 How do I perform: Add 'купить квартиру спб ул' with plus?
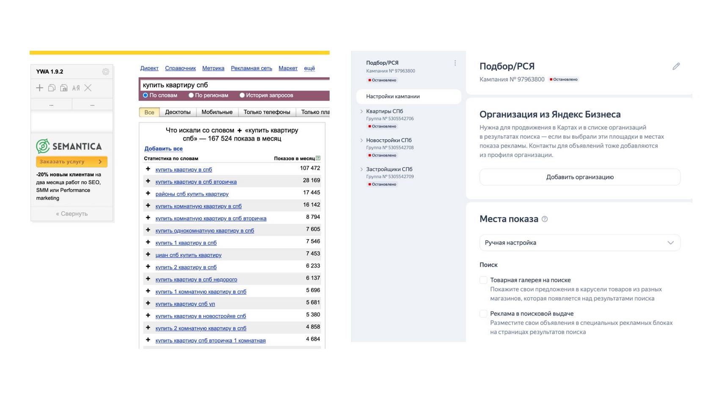click(x=148, y=303)
